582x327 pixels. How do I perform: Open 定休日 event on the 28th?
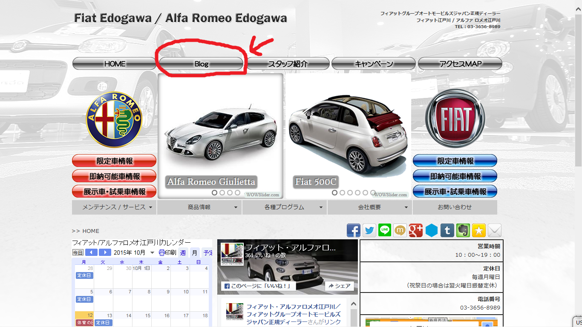pyautogui.click(x=84, y=275)
